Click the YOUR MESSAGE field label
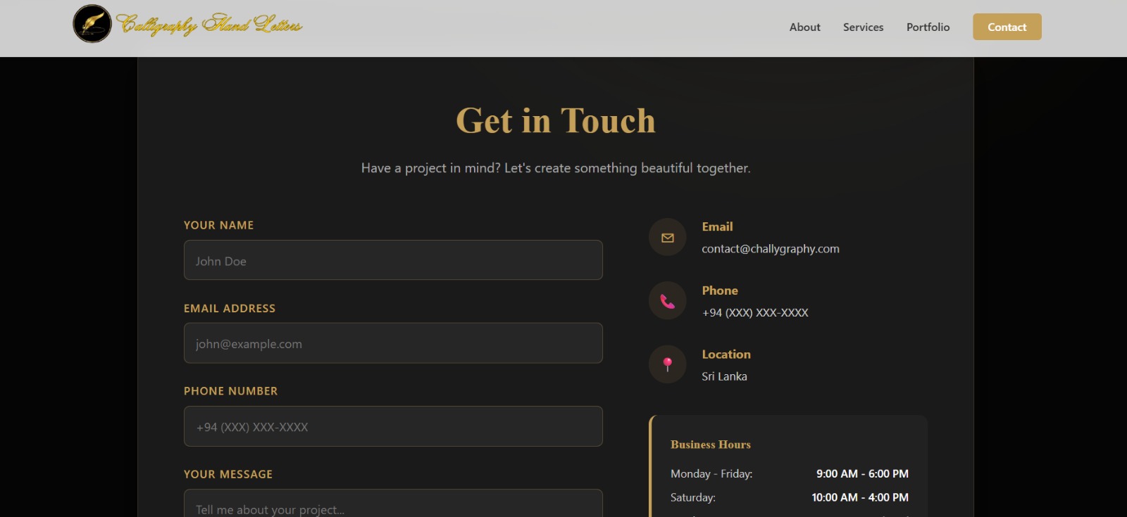The image size is (1127, 517). point(228,474)
